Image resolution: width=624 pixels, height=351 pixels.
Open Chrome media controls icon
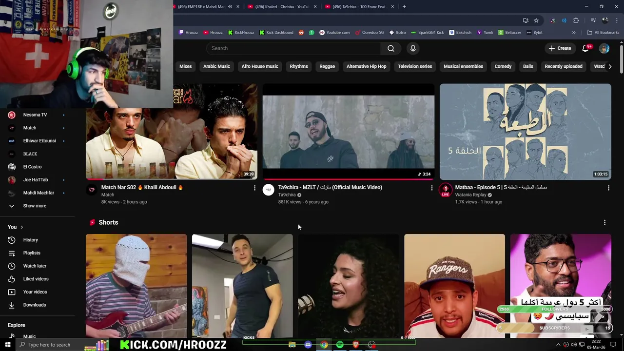[593, 20]
